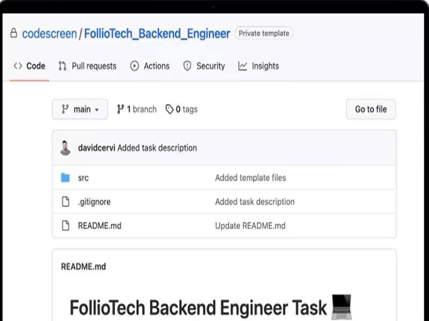429x321 pixels.
Task: Open the main branch dropdown
Action: click(x=80, y=109)
